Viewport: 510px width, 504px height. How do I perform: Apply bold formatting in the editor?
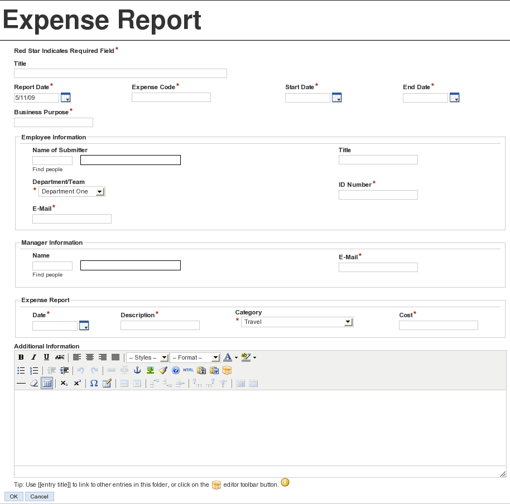tap(20, 357)
